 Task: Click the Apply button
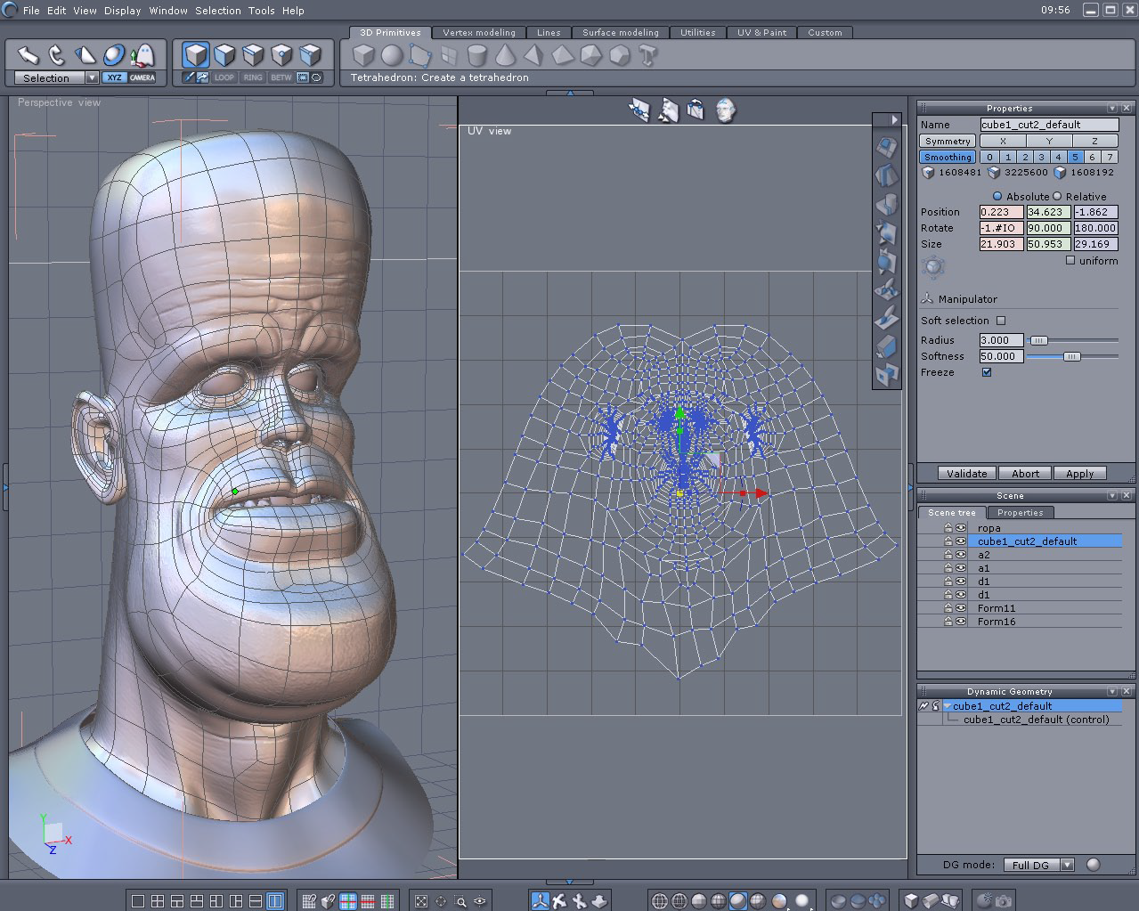click(1080, 474)
